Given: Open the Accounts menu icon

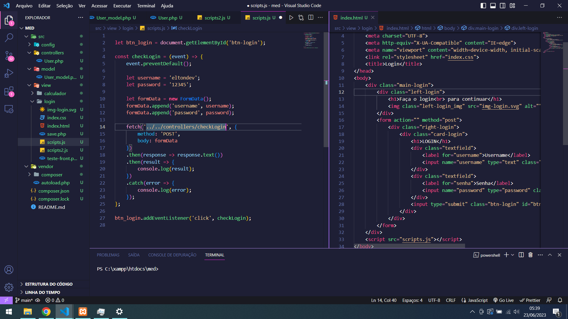Looking at the screenshot, I should 9,270.
